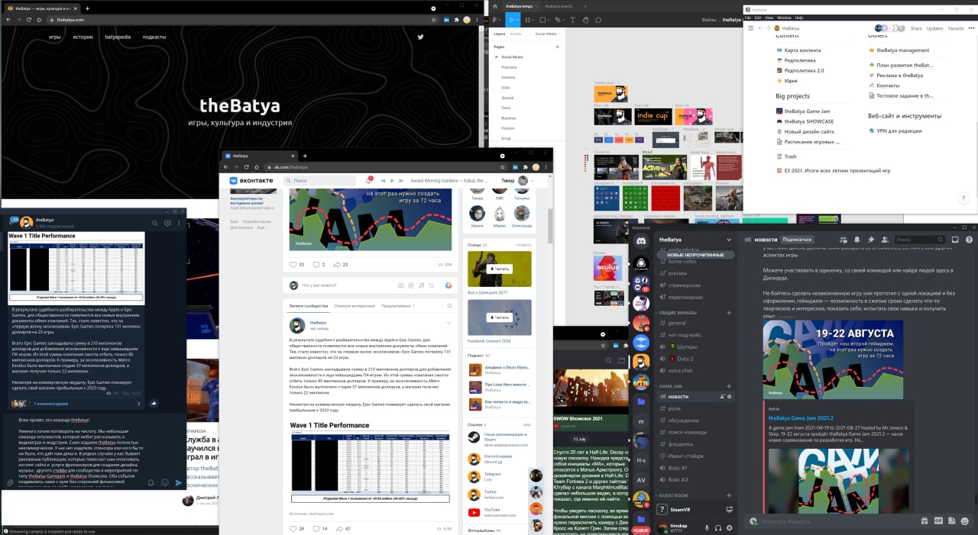This screenshot has width=978, height=535.
Task: Click Читать on Cyberpunk article in VK
Action: click(499, 269)
